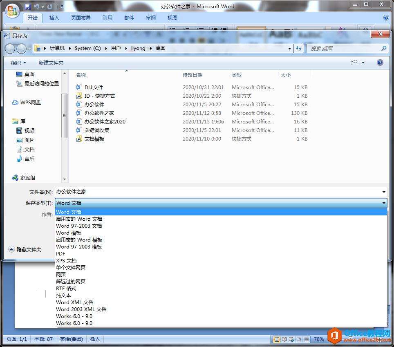Click liyong in the breadcrumb path

(x=138, y=48)
